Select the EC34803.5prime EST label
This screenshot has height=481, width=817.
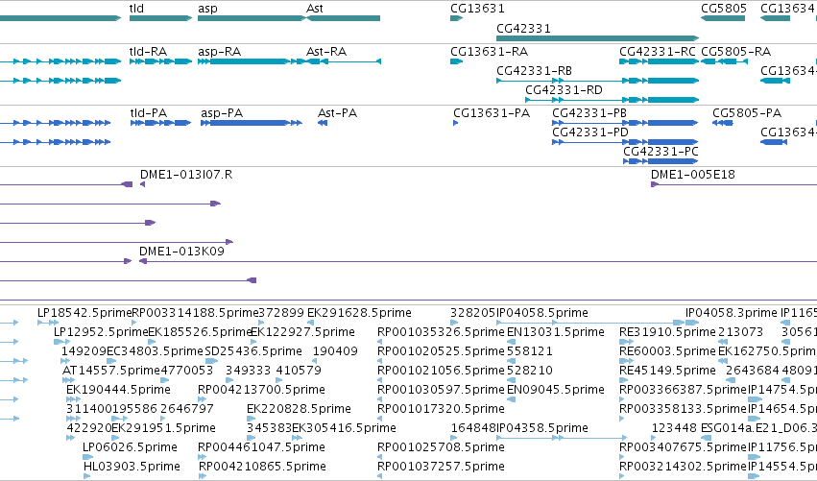(x=155, y=351)
